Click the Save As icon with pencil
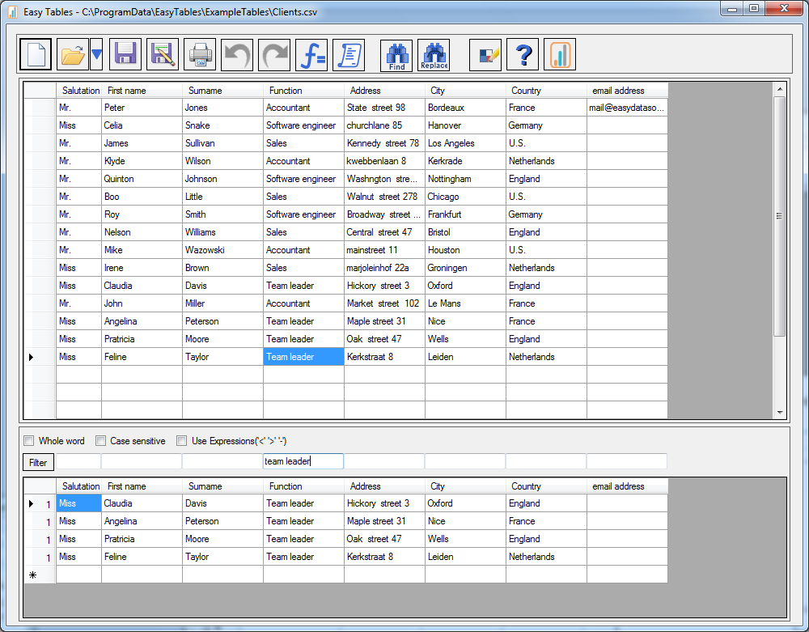 click(x=163, y=55)
